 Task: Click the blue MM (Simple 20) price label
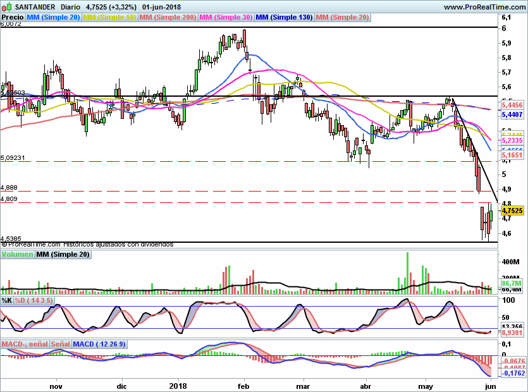(x=53, y=17)
